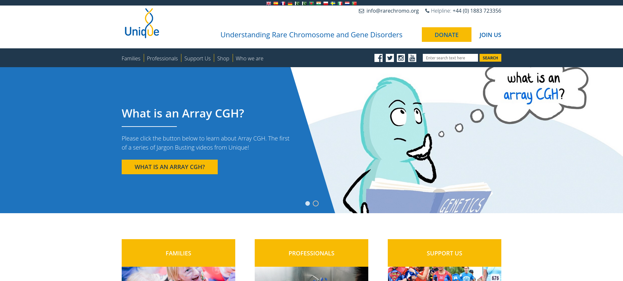Open the Instagram social icon
This screenshot has height=281, width=623.
tap(401, 58)
